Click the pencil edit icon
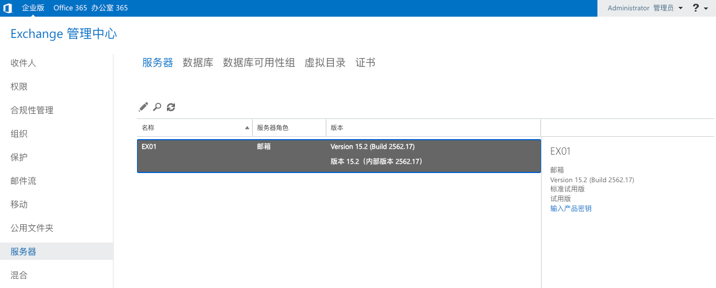This screenshot has width=716, height=288. point(143,107)
